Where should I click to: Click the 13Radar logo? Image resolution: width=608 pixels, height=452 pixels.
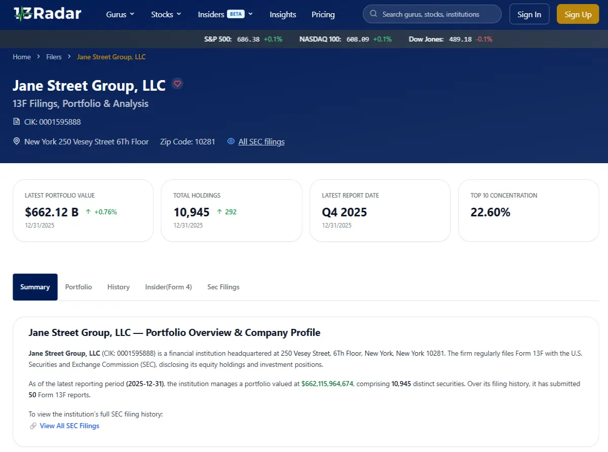(47, 14)
